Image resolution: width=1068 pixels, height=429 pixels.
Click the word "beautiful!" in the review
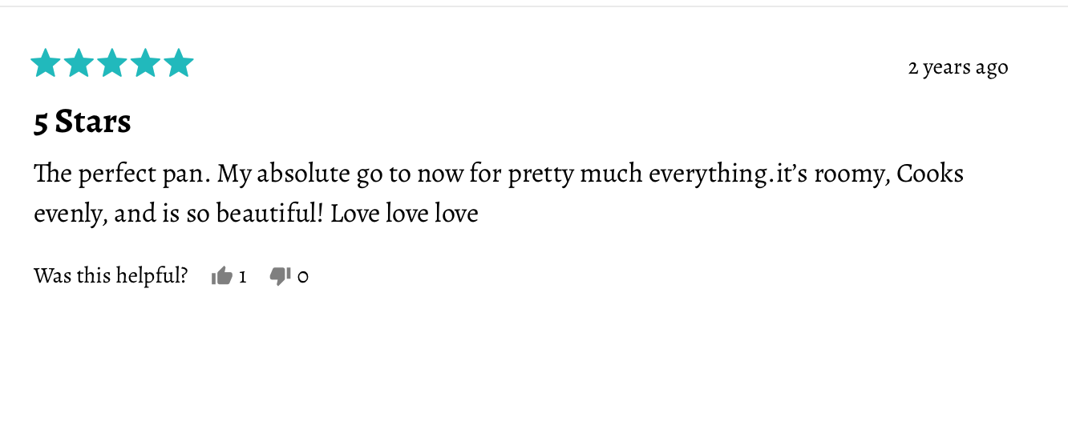269,214
